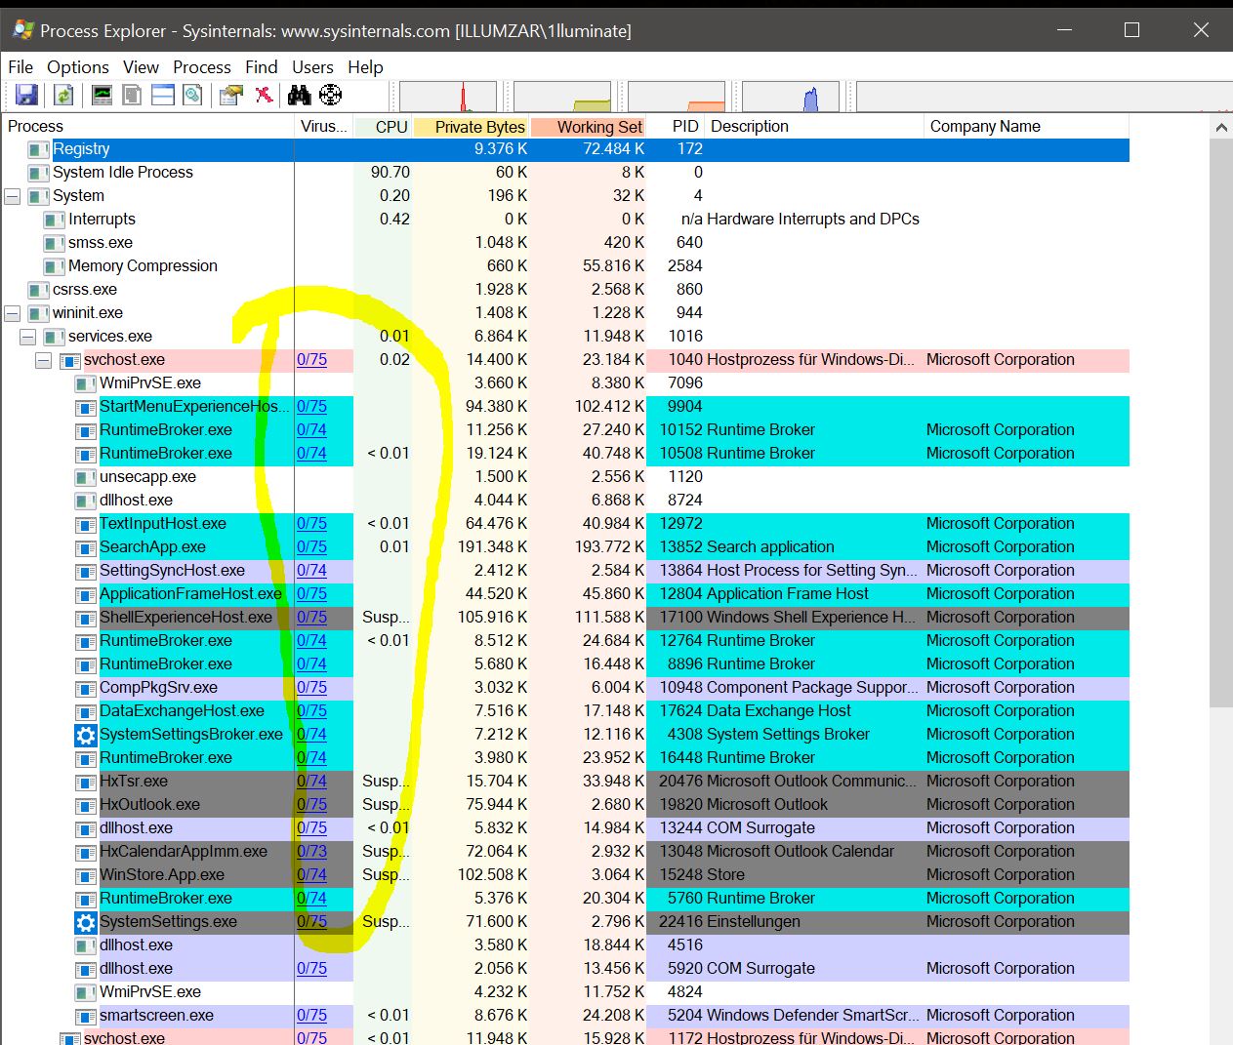1233x1045 pixels.
Task: Click the red Kill Process icon
Action: 264,95
